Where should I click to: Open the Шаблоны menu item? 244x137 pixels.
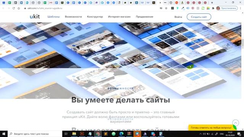[53, 17]
